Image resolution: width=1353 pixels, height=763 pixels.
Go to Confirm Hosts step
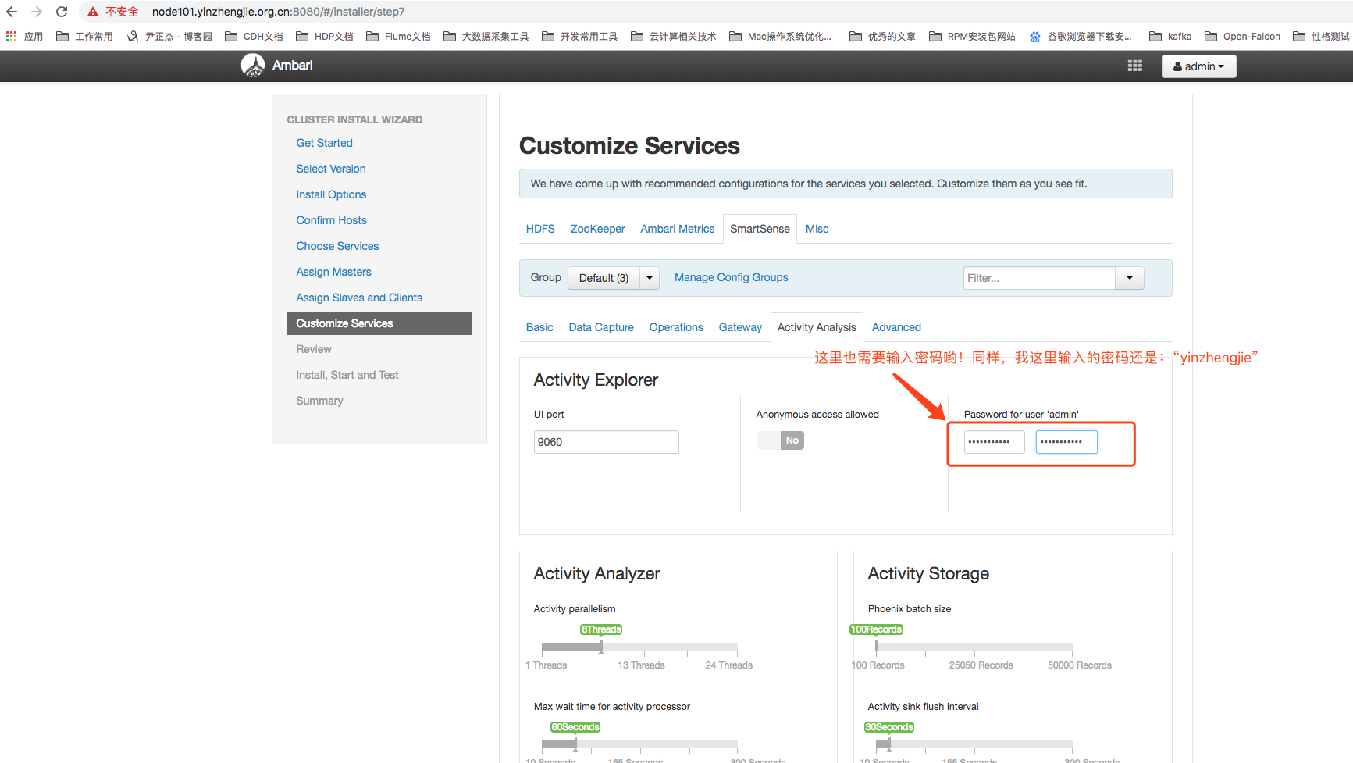331,220
